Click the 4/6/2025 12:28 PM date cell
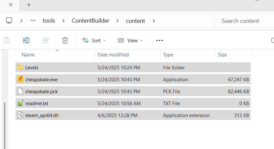 (117, 115)
